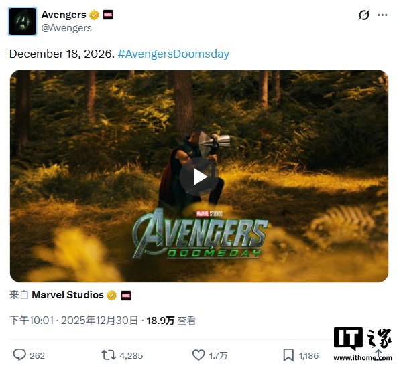Open the Marvel Studios source link

68,295
